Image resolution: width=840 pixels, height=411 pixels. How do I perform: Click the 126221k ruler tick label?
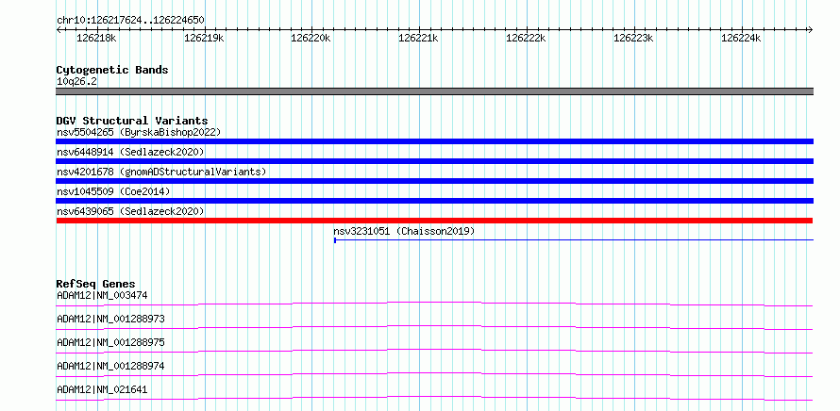(418, 38)
